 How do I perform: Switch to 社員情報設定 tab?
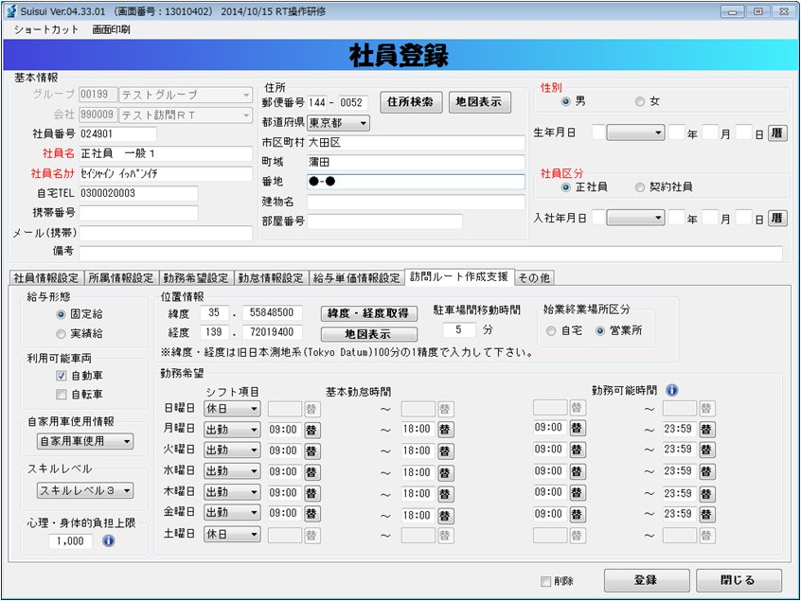[x=46, y=277]
